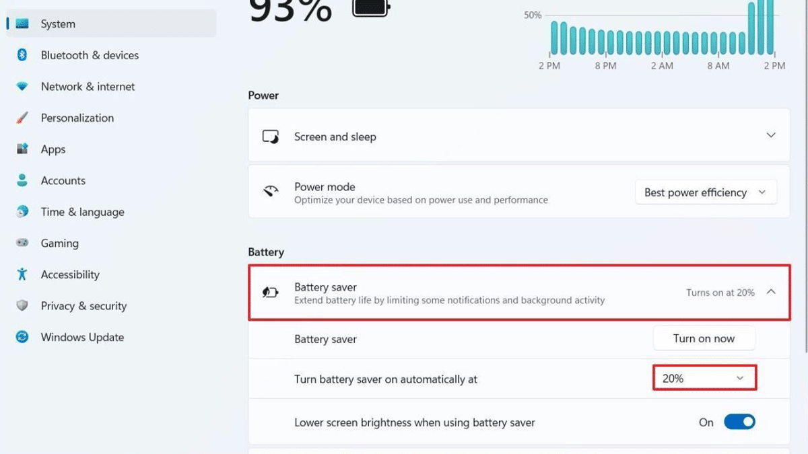Viewport: 808px width, 454px height.
Task: Toggle lower screen brightness switch off
Action: pos(739,422)
